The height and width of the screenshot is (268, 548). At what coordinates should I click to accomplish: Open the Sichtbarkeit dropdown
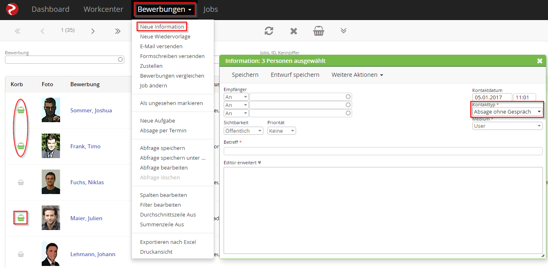(243, 131)
